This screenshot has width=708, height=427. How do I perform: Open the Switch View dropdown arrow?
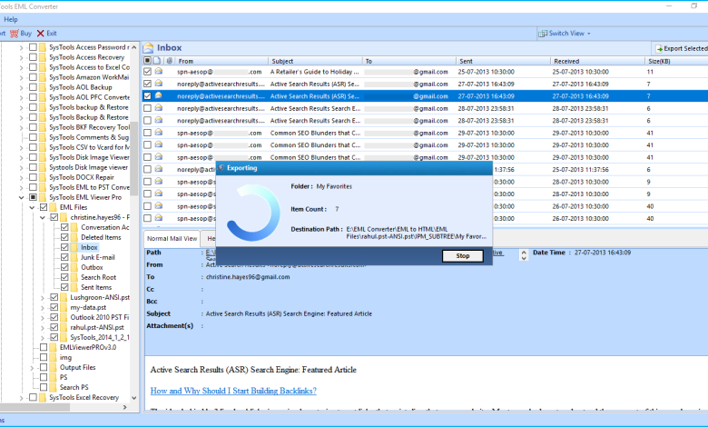tap(589, 34)
